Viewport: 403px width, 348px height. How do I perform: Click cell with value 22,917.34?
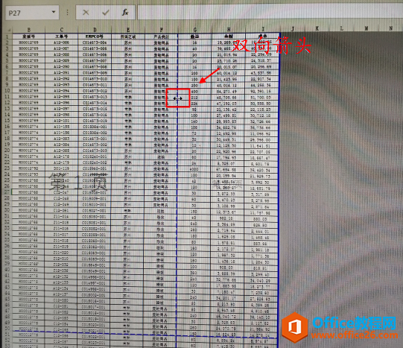pyautogui.click(x=261, y=79)
